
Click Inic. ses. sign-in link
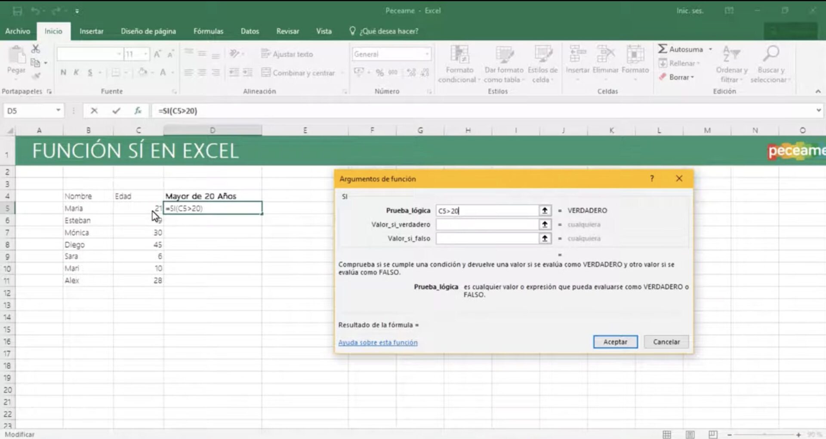(690, 11)
